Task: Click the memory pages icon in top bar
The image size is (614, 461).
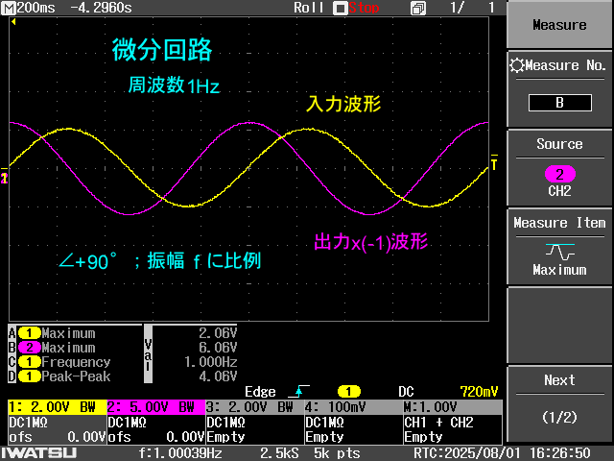Action: coord(418,8)
